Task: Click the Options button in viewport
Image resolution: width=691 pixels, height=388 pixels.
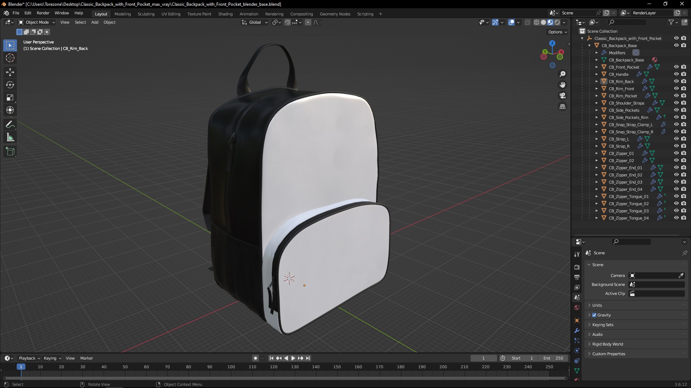Action: (557, 32)
